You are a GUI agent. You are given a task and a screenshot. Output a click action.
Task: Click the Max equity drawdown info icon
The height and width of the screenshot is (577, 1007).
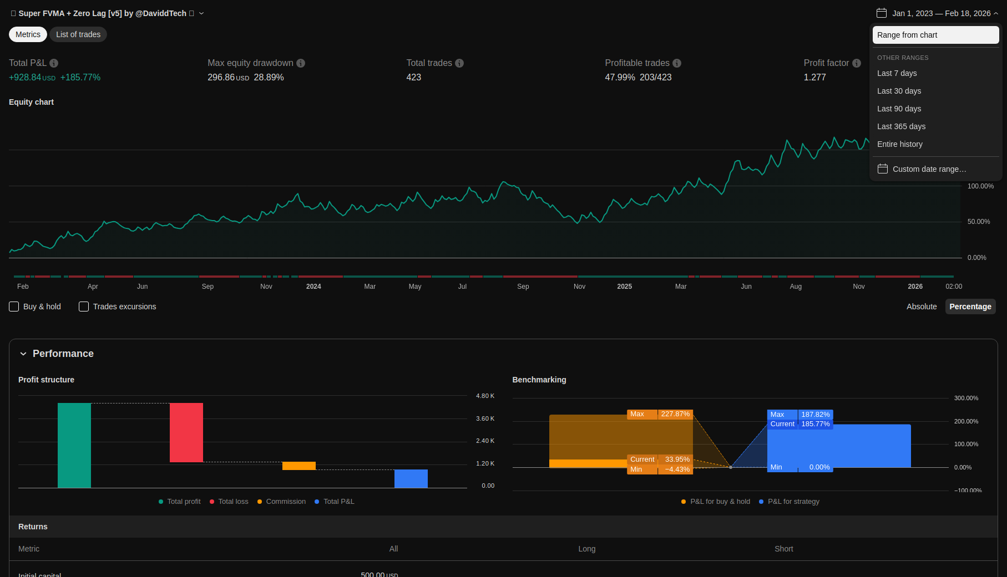(x=301, y=63)
